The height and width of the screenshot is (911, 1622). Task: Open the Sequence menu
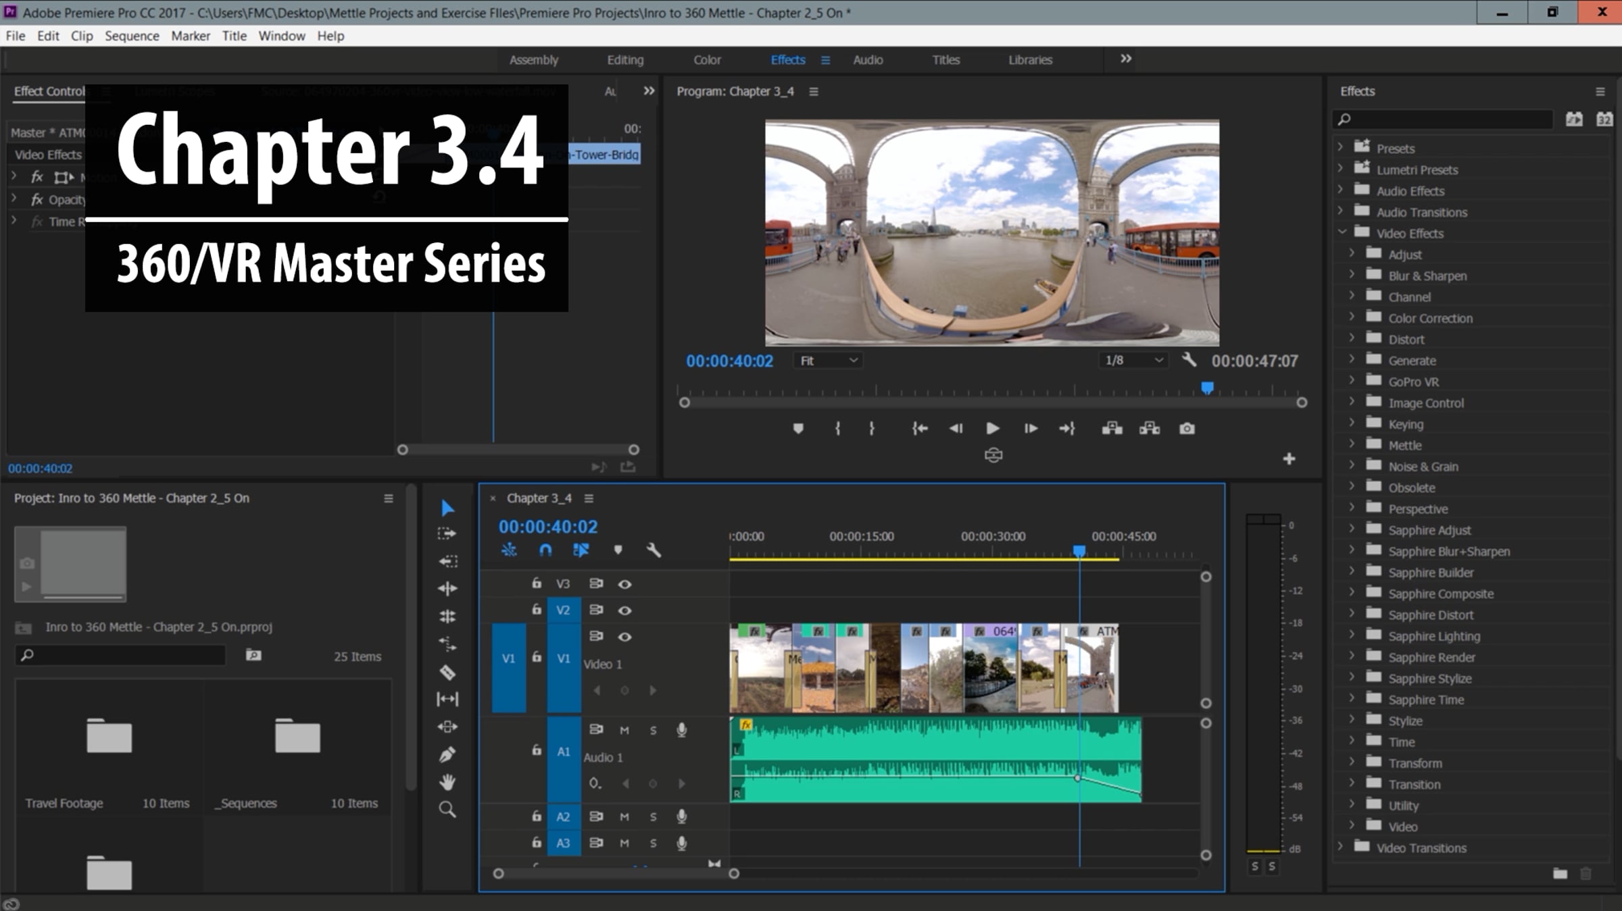click(x=132, y=36)
